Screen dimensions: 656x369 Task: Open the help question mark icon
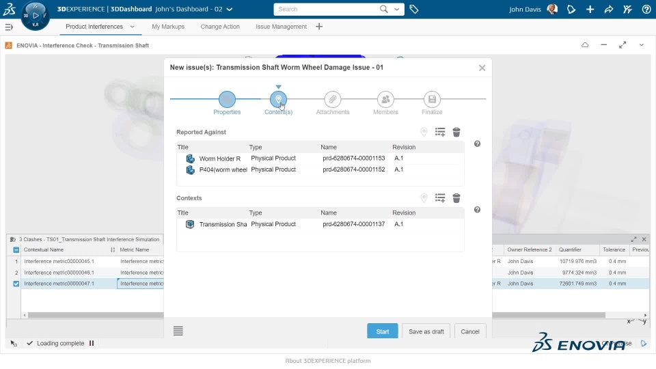pos(646,9)
